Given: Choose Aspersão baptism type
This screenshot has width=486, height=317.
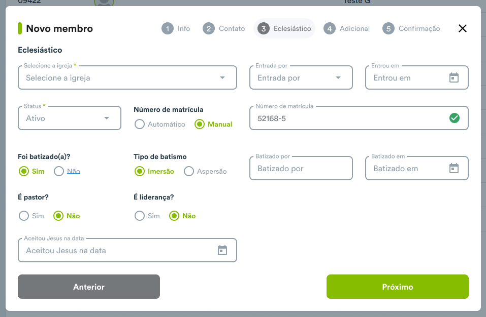Looking at the screenshot, I should coord(189,171).
